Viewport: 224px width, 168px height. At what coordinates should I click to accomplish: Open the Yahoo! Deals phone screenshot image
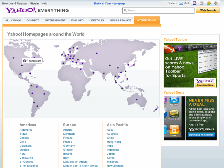click(x=174, y=118)
